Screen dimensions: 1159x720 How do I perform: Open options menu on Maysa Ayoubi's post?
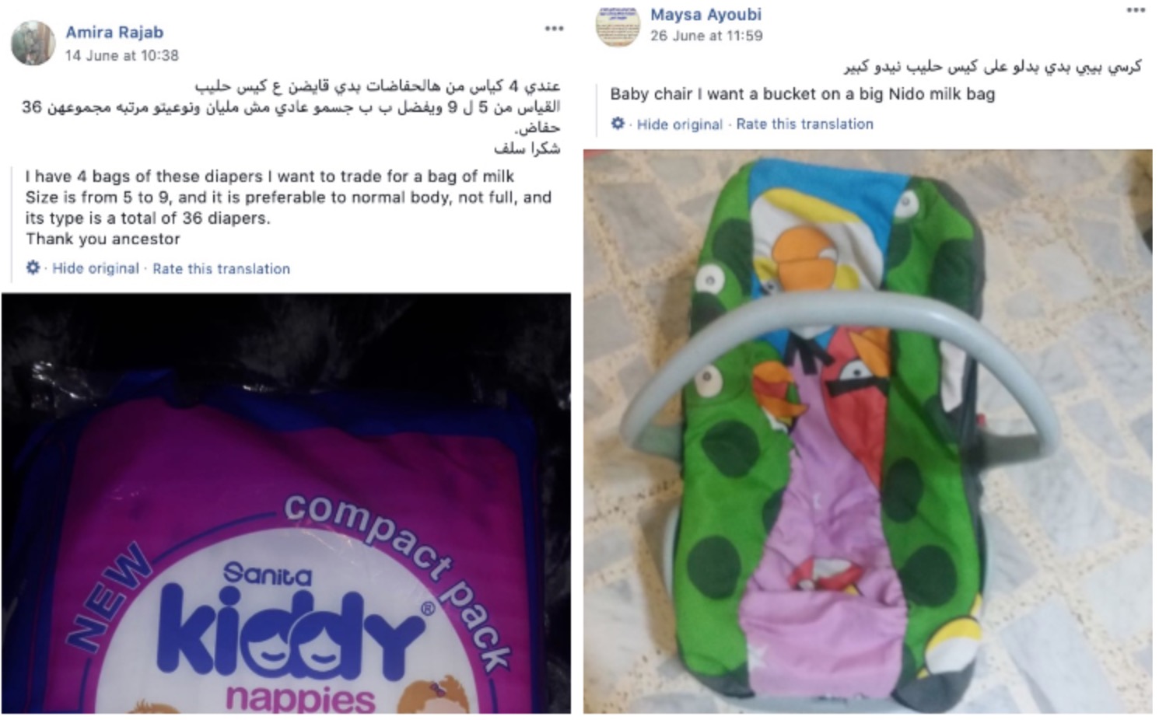coord(1136,11)
